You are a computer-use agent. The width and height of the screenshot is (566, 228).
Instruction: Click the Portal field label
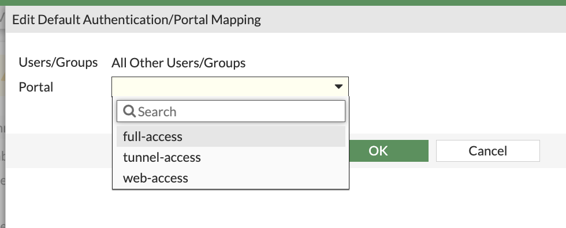coord(36,87)
